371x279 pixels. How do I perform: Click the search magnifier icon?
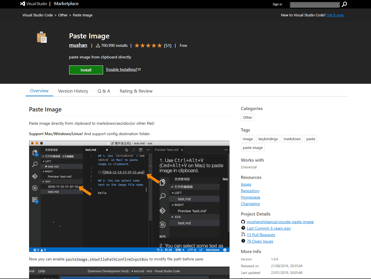[x=344, y=4]
